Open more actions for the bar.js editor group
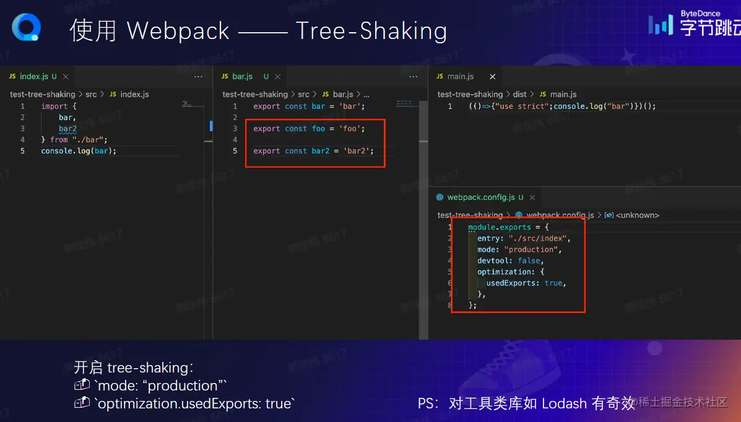 414,77
